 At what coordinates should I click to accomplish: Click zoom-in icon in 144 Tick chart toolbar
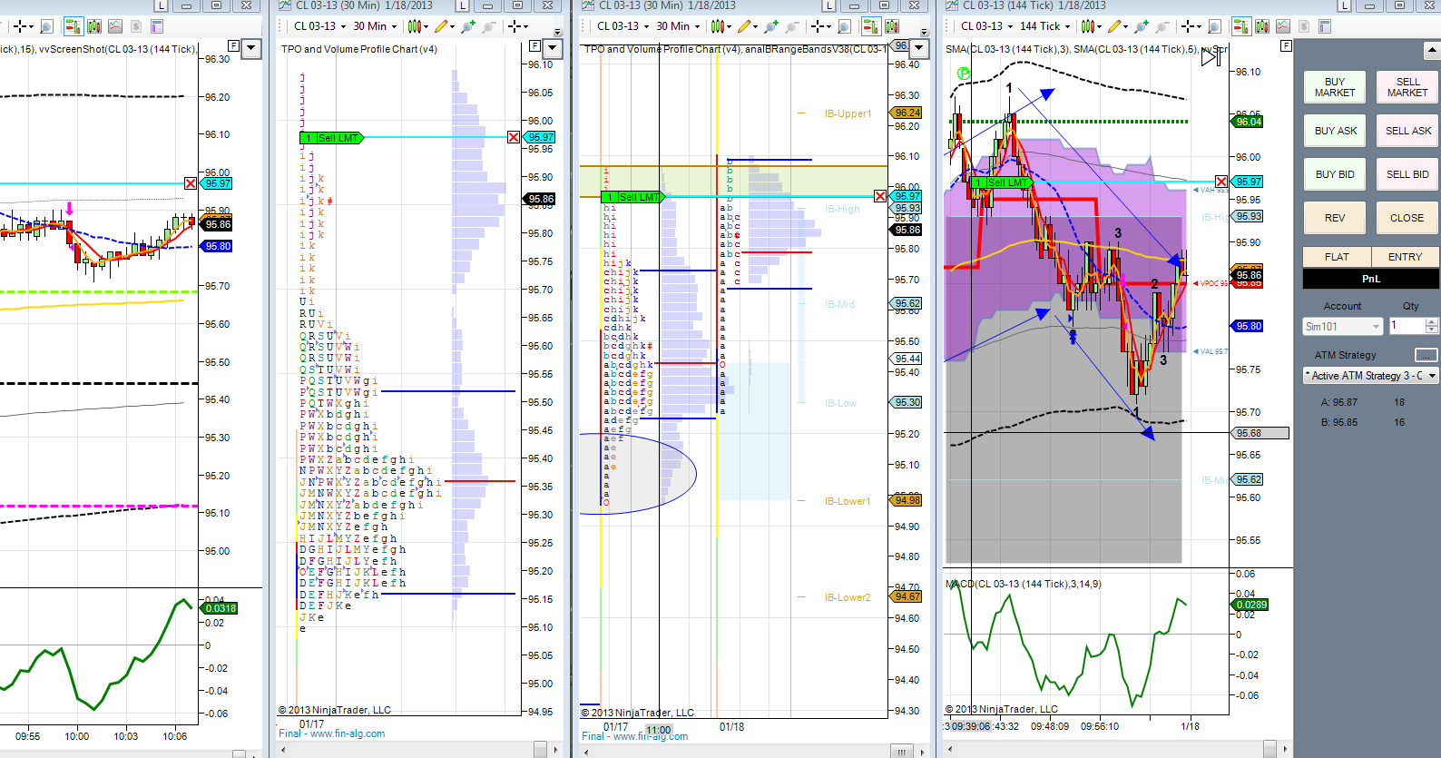click(x=1141, y=26)
